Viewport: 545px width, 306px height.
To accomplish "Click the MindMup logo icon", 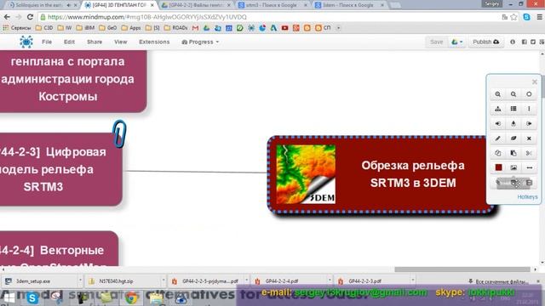I will tap(26, 42).
